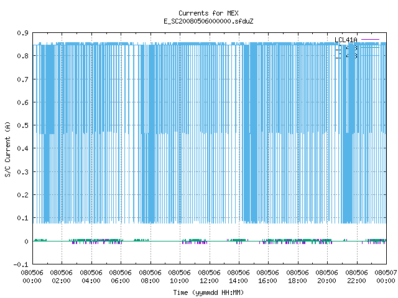Screen dimensions: 398x298
Task: Click the purple line sample beside LCL41A
Action: 370,40
